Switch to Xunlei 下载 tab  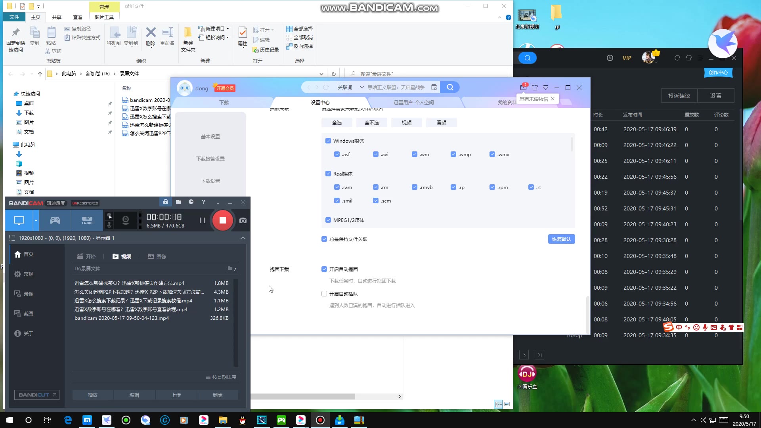pos(224,102)
